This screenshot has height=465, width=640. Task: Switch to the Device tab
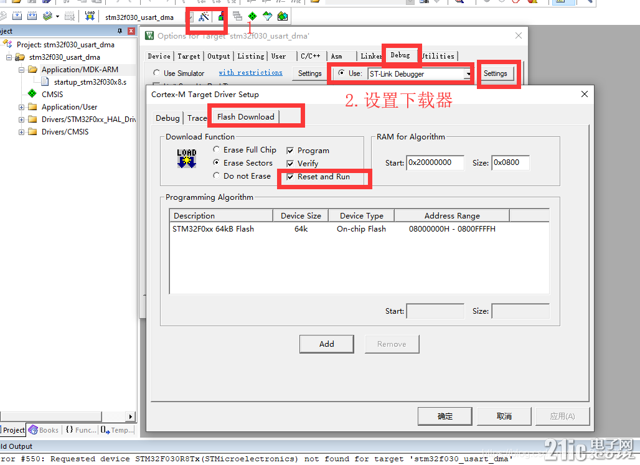159,57
